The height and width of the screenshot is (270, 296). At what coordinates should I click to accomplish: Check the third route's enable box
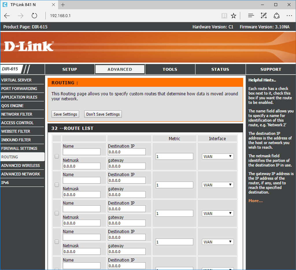click(57, 213)
